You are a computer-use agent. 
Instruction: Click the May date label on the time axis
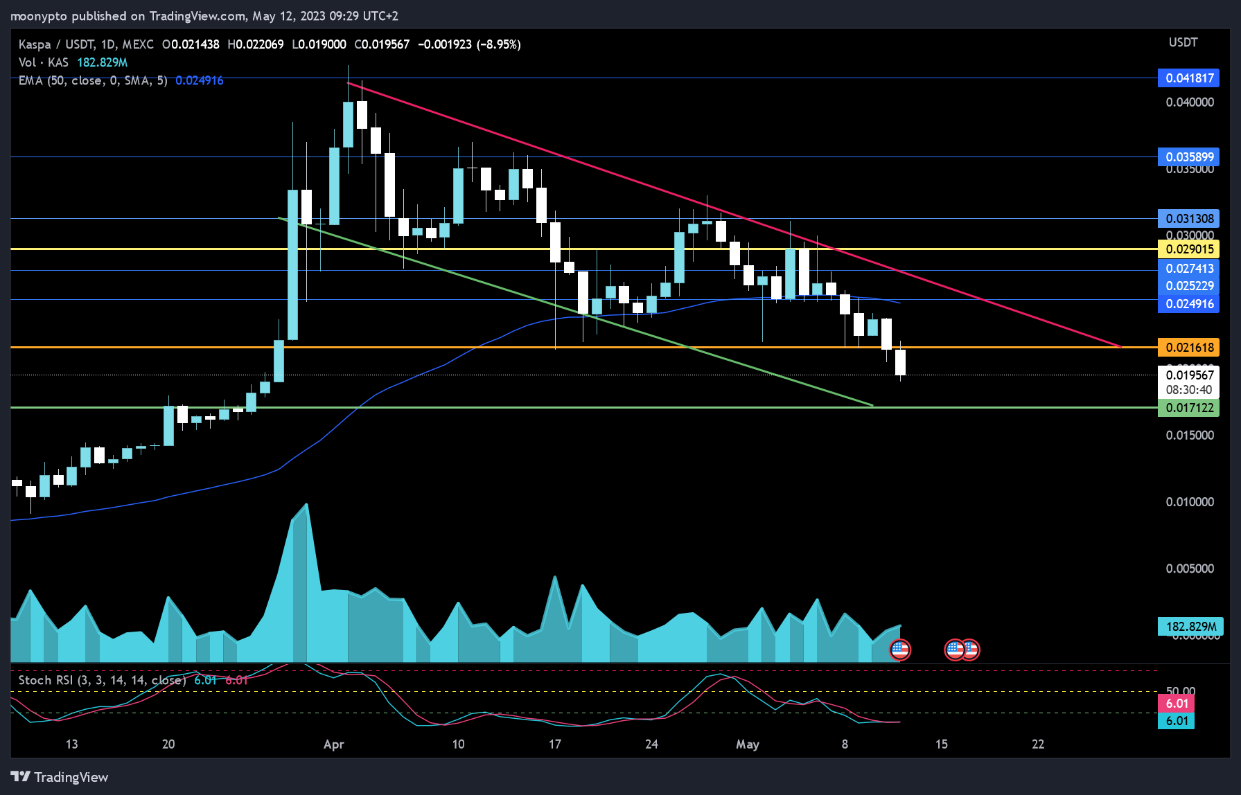point(748,744)
